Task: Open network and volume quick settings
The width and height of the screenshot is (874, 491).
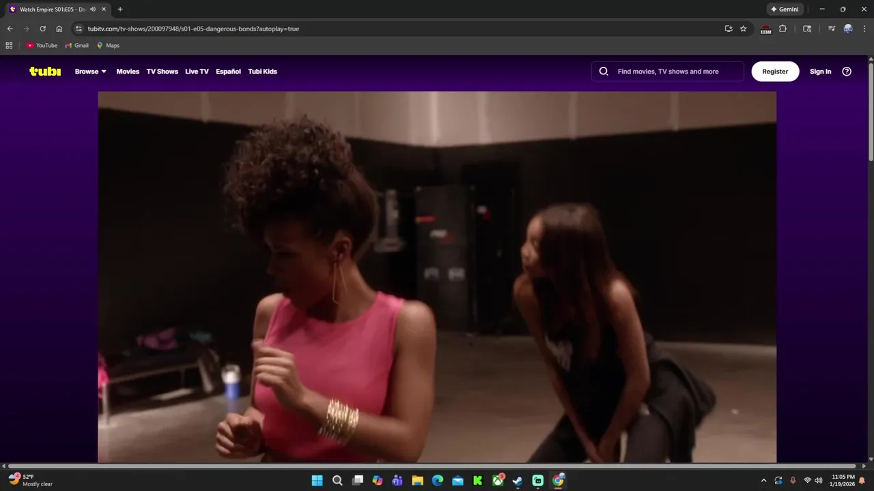Action: [x=813, y=481]
